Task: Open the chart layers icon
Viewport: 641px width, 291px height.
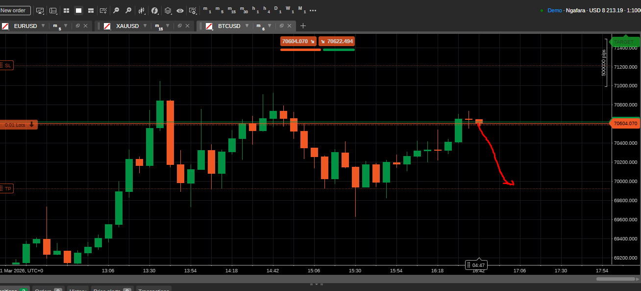Action: [168, 10]
